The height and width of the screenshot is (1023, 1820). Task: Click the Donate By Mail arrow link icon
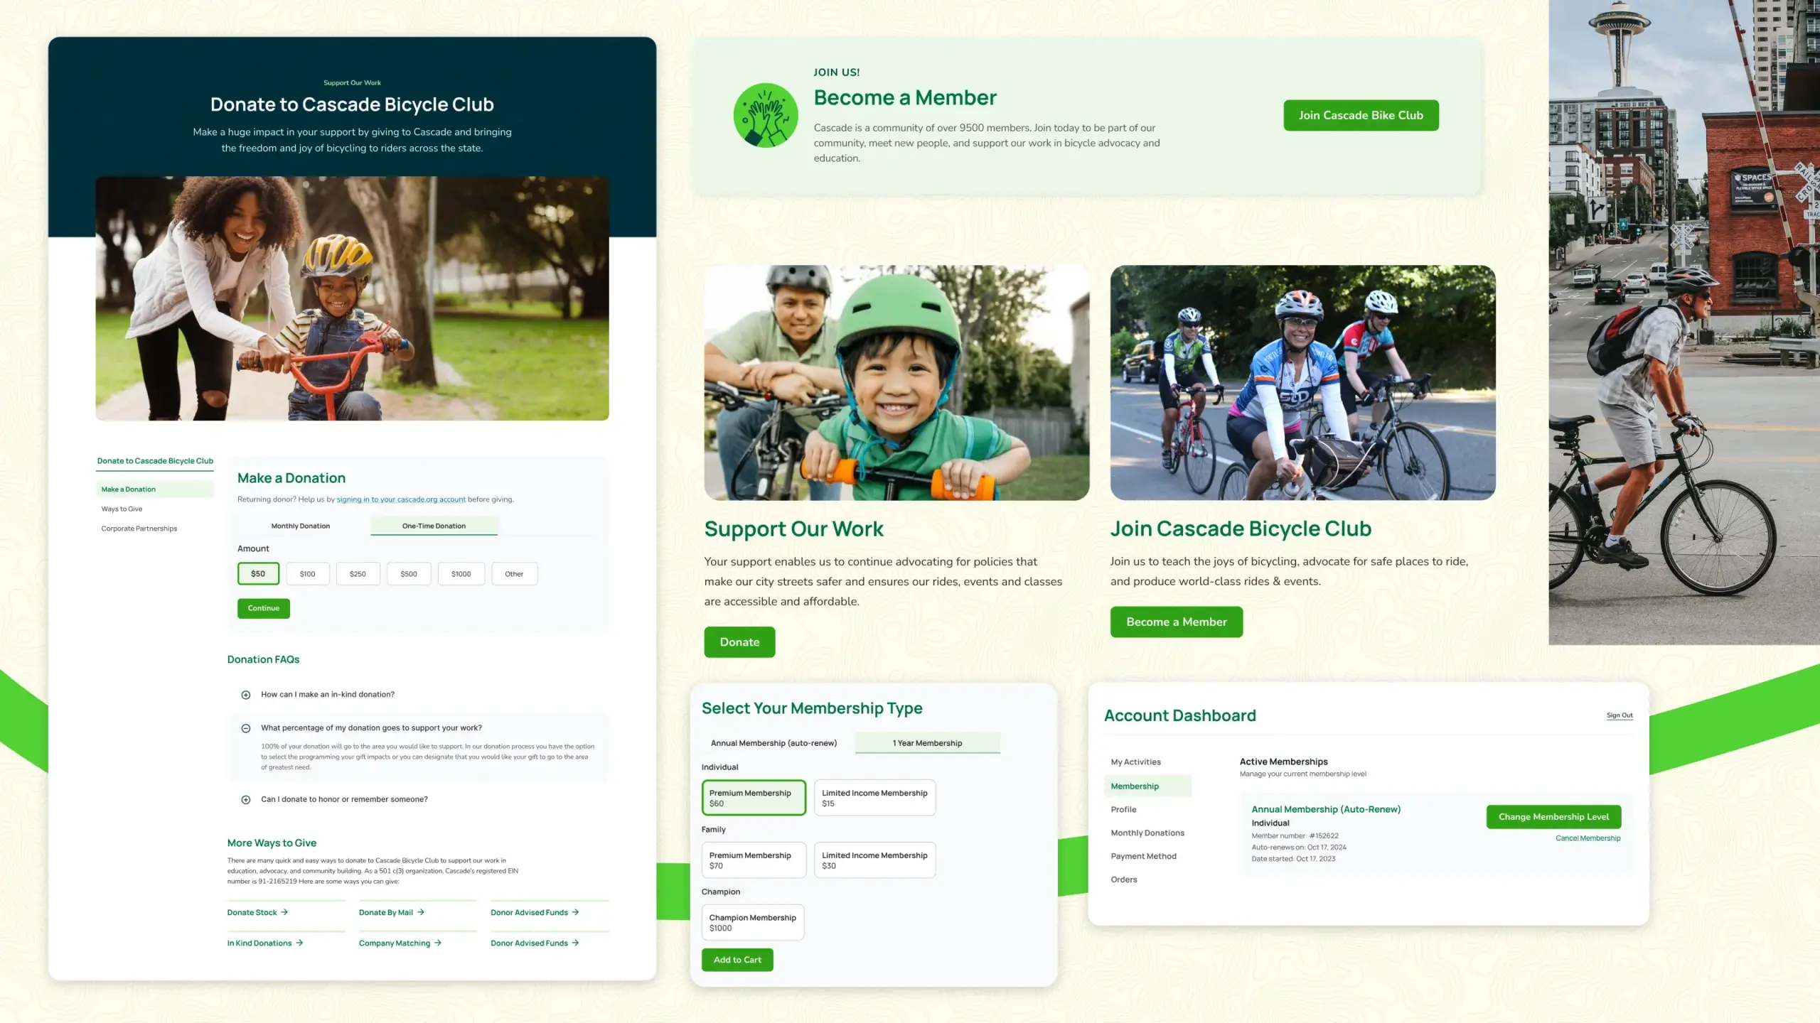(x=420, y=912)
